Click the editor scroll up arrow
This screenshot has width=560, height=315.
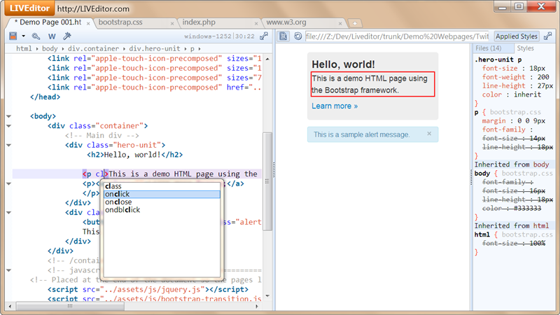[267, 59]
